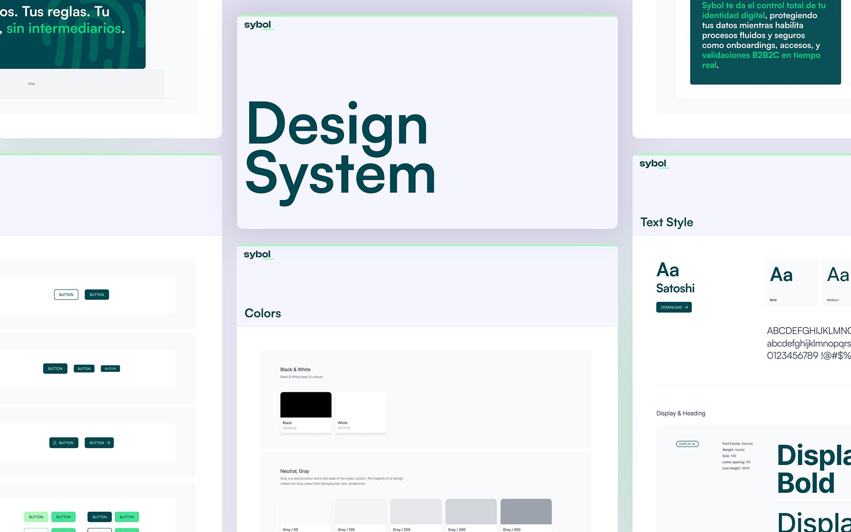
Task: Click the smallest dark BUTTON in the size row
Action: click(110, 369)
